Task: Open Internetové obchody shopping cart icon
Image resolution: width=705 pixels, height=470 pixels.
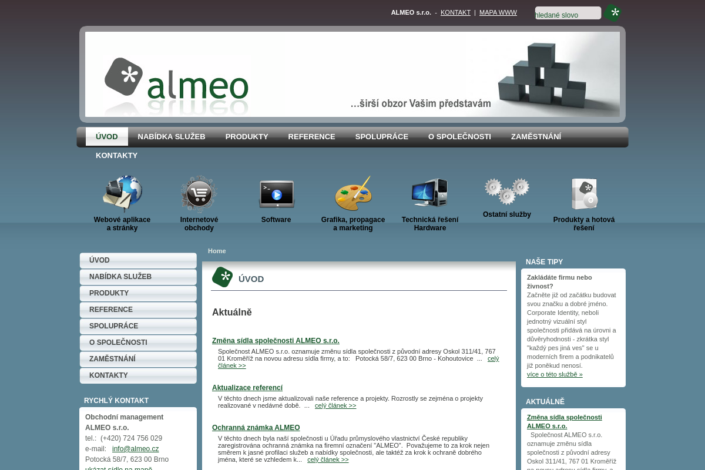Action: coord(199,194)
